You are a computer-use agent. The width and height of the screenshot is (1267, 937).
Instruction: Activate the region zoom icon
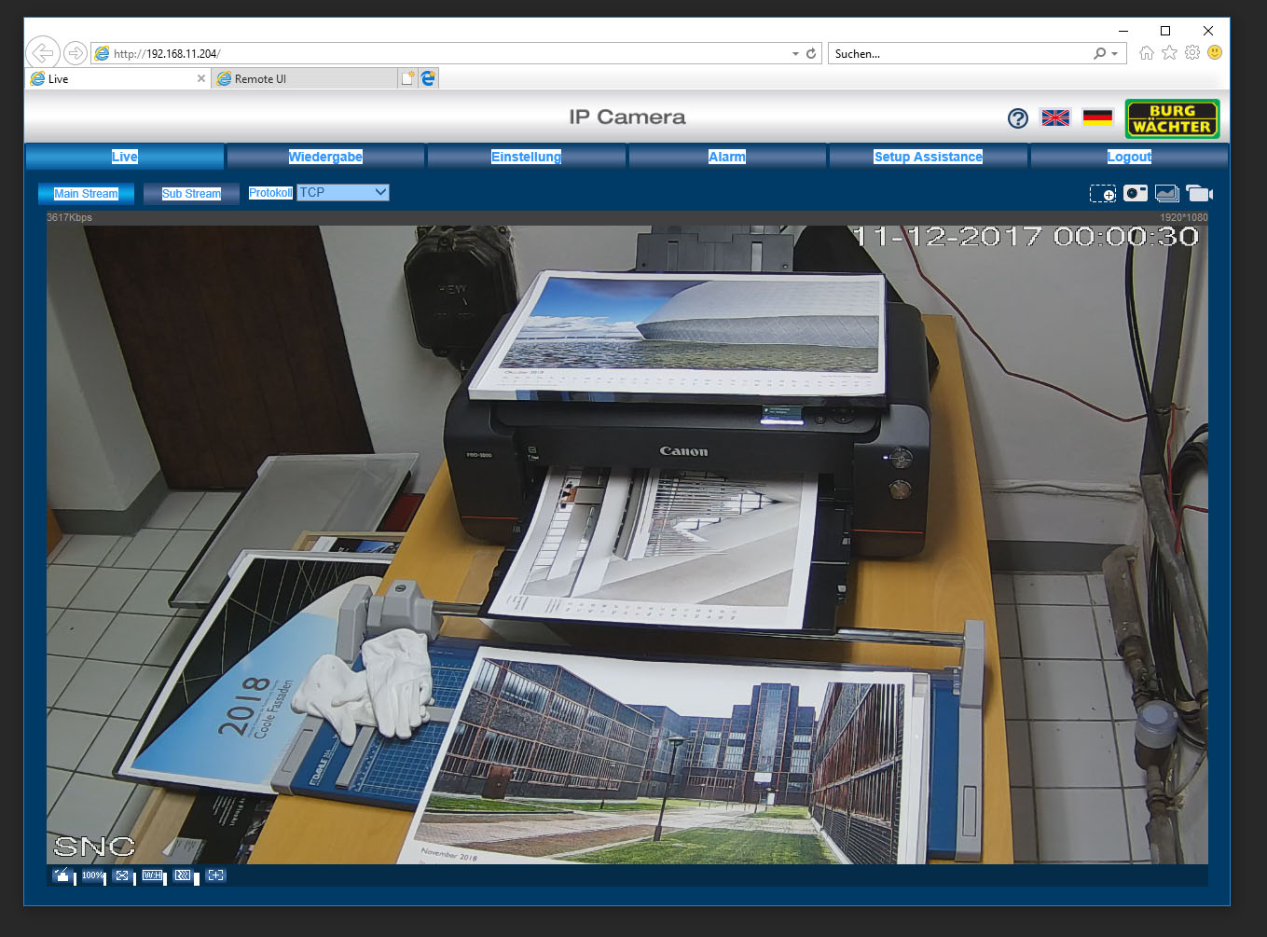click(x=1102, y=194)
